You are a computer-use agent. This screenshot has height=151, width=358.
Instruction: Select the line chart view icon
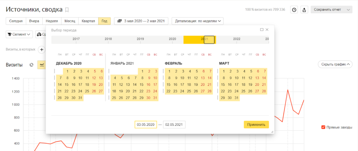coord(42,65)
